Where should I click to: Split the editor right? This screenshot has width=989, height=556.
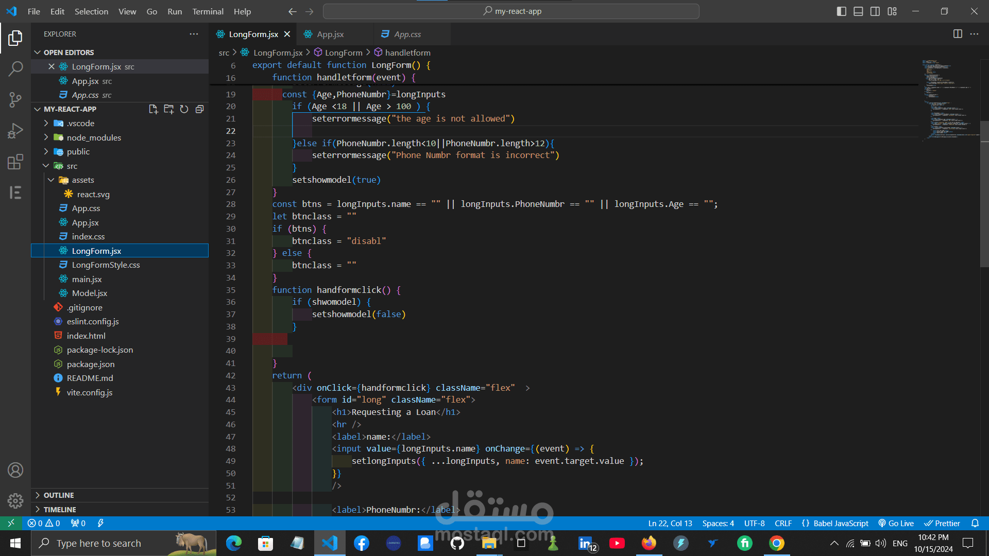click(958, 34)
